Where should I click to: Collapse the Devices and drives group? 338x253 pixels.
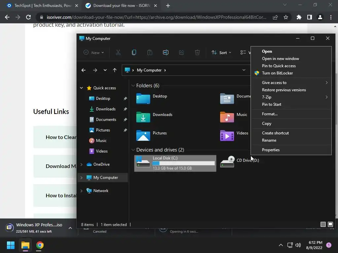[133, 150]
